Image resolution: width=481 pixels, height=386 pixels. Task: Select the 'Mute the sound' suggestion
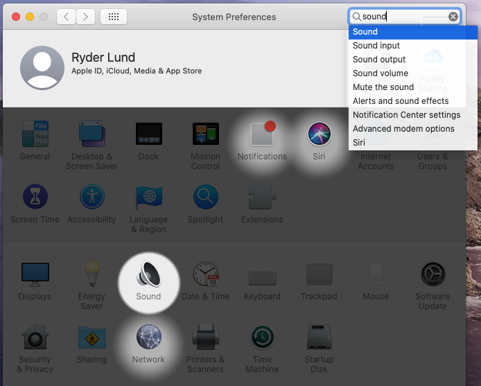tap(413, 87)
